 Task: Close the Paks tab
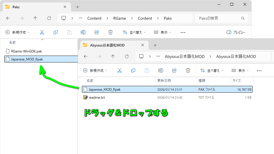point(65,7)
